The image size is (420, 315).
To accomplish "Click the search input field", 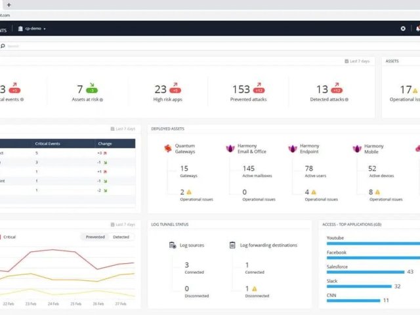I will coord(66,46).
